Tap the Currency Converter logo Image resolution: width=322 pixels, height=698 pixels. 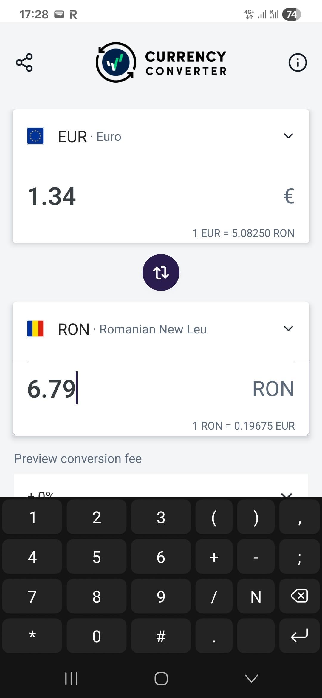click(161, 63)
